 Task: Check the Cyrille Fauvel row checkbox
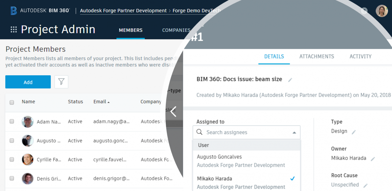pyautogui.click(x=12, y=159)
